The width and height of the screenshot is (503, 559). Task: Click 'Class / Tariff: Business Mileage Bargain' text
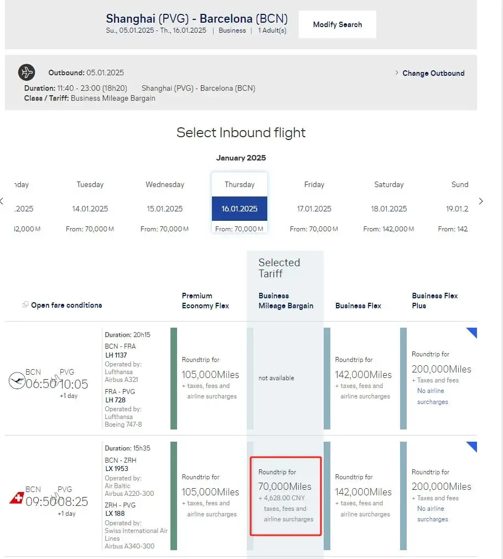[x=90, y=98]
